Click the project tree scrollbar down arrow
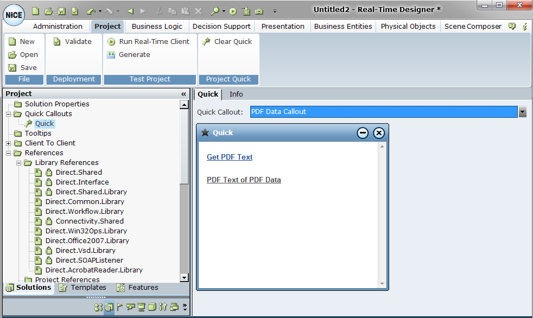Screen dimensions: 533x318 click(184, 277)
